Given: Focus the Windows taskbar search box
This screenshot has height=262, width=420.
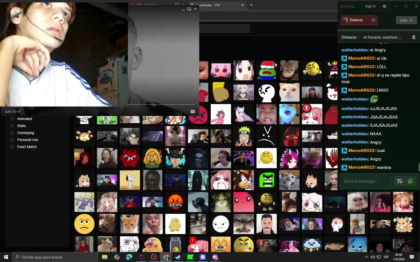Looking at the screenshot, I should [55, 257].
